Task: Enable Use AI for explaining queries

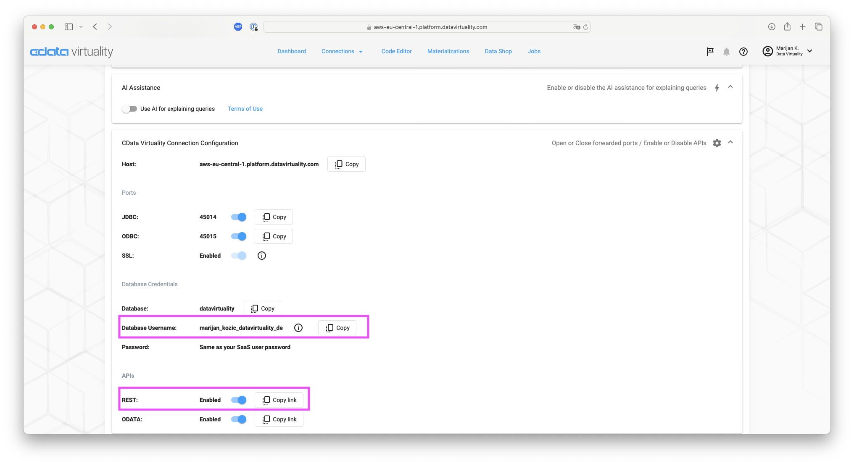Action: pyautogui.click(x=129, y=109)
